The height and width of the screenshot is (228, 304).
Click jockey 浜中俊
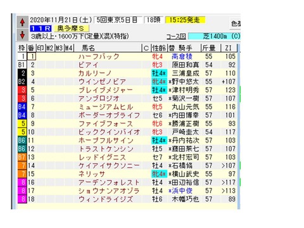[182, 191]
